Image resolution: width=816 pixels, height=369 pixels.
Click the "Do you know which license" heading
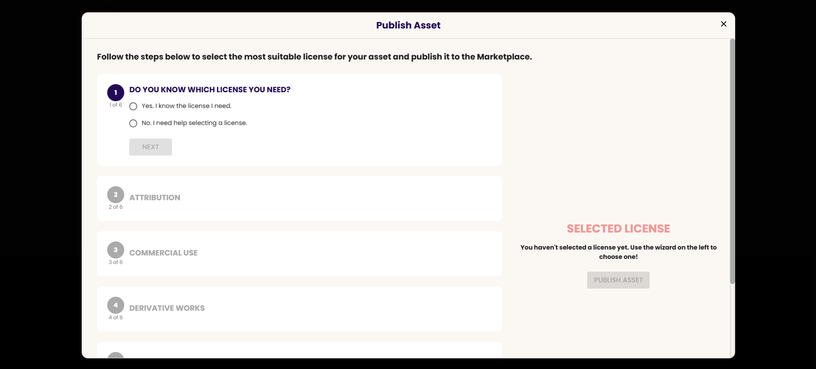click(210, 90)
